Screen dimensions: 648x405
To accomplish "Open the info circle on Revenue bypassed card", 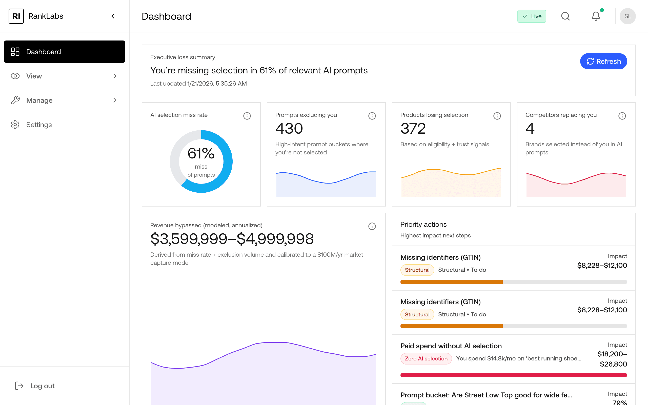I will pyautogui.click(x=372, y=226).
